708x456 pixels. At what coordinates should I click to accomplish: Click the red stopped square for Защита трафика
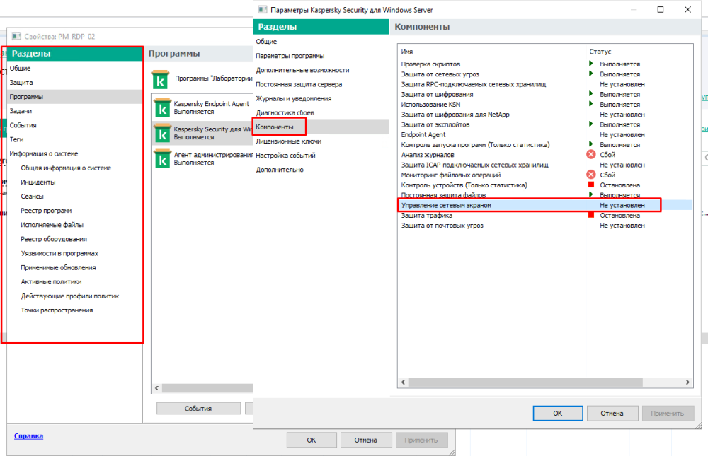click(x=591, y=215)
